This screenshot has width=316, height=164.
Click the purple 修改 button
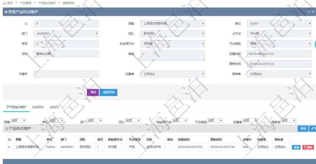(93, 92)
